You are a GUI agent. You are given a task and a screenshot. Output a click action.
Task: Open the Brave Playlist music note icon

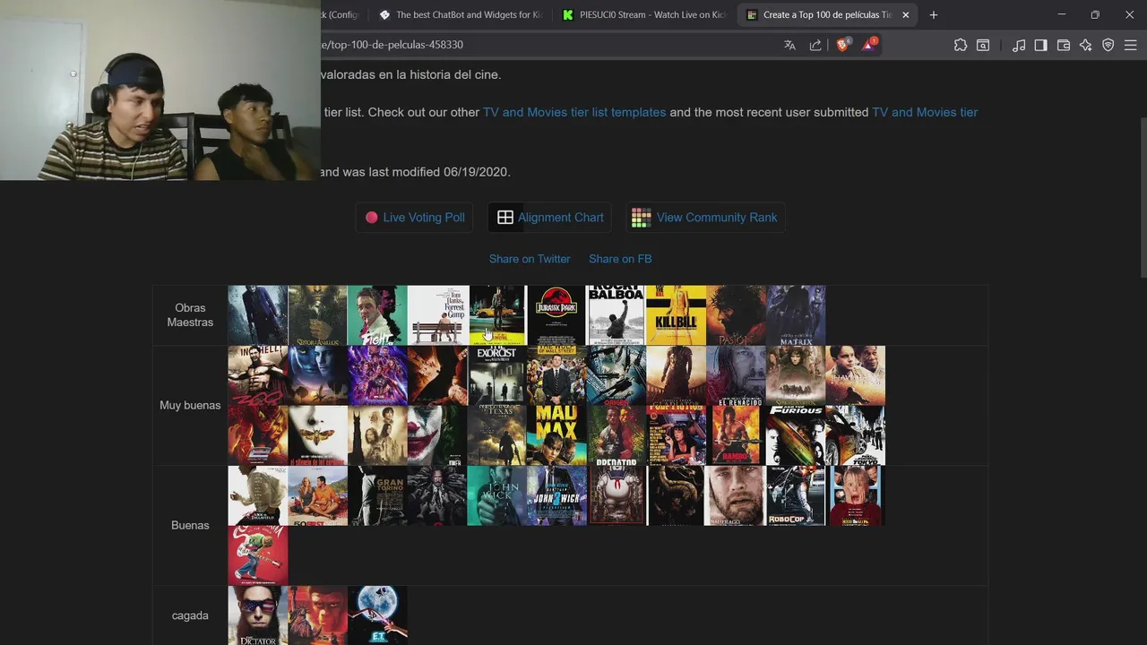[1019, 45]
